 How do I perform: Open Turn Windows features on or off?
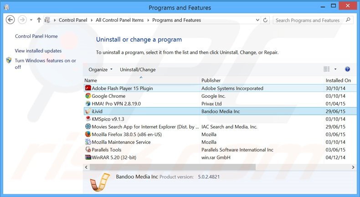click(45, 64)
